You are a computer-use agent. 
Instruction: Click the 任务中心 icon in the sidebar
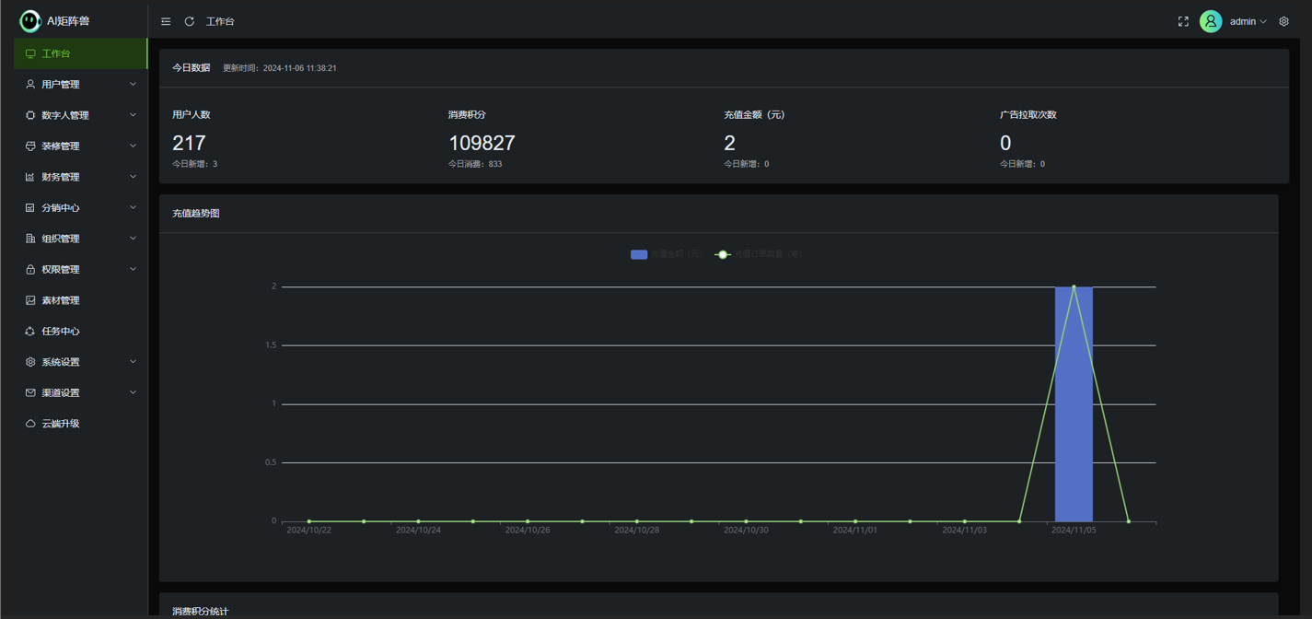30,332
